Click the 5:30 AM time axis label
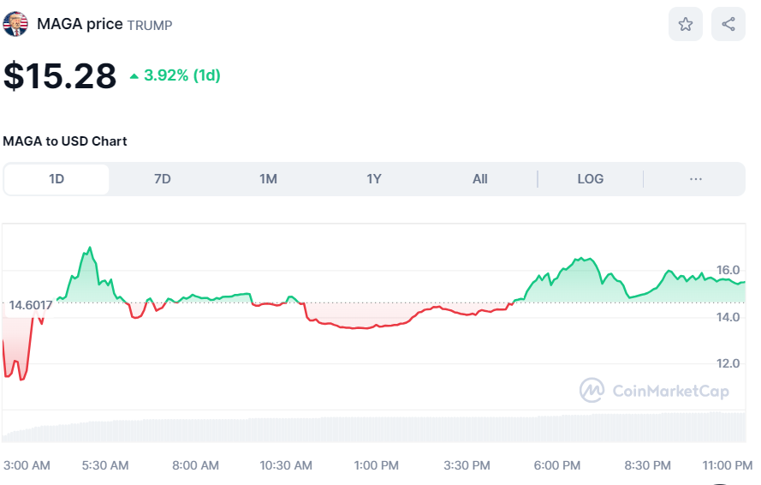Image resolution: width=761 pixels, height=485 pixels. pyautogui.click(x=105, y=465)
